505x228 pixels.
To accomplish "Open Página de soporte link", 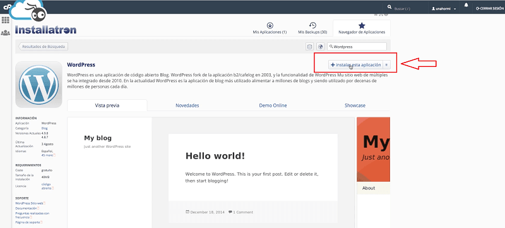I will [x=28, y=222].
